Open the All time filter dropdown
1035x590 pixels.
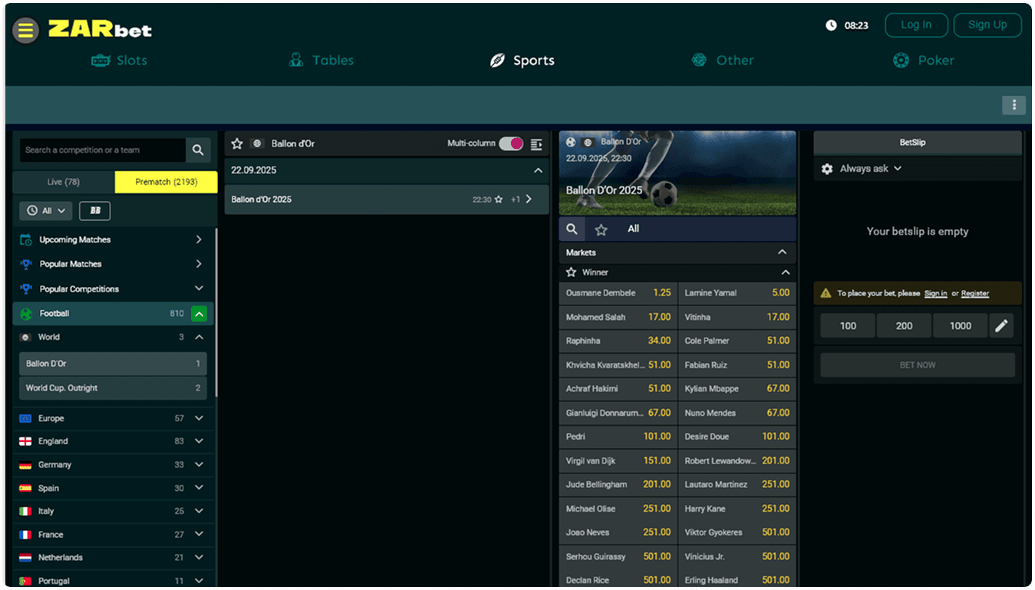46,210
